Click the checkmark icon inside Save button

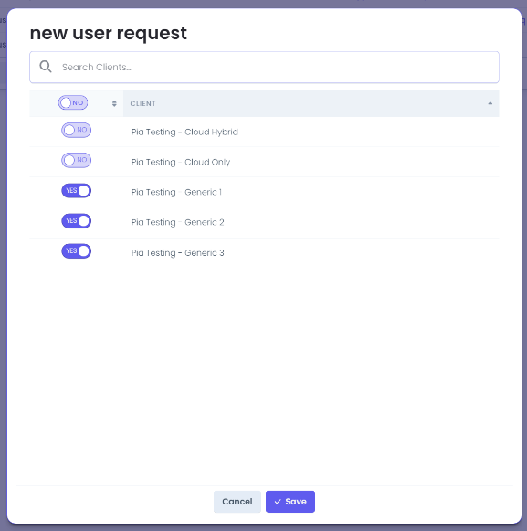(278, 502)
